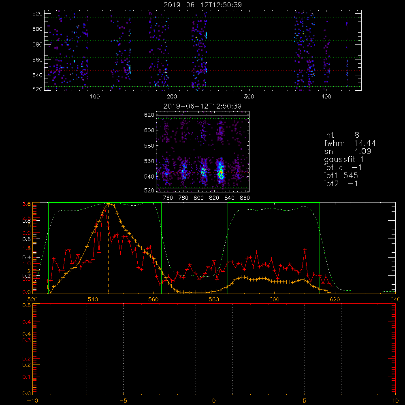This screenshot has height=405, width=405.
Task: Click x-axis label 580 of the profile plot
Action: [x=214, y=300]
